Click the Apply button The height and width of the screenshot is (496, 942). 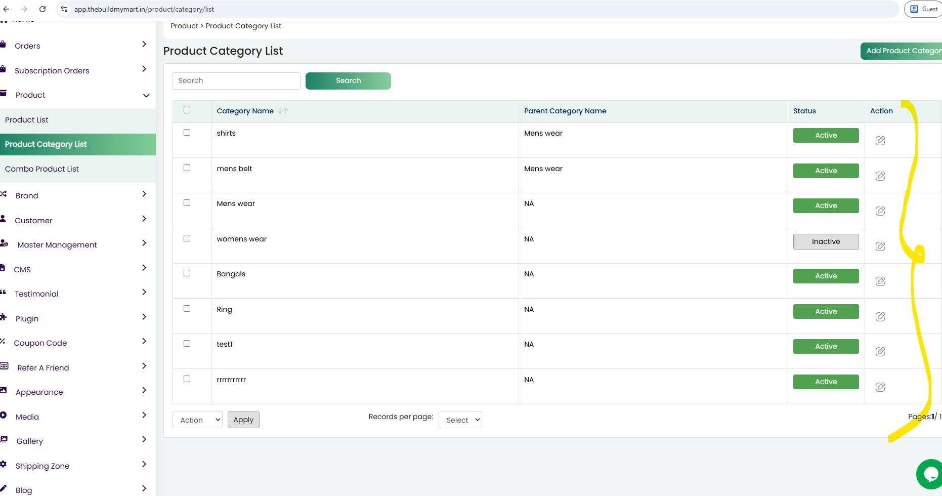(x=243, y=420)
